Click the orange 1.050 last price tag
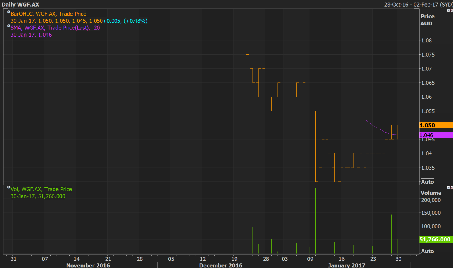453x268 pixels. click(436, 125)
